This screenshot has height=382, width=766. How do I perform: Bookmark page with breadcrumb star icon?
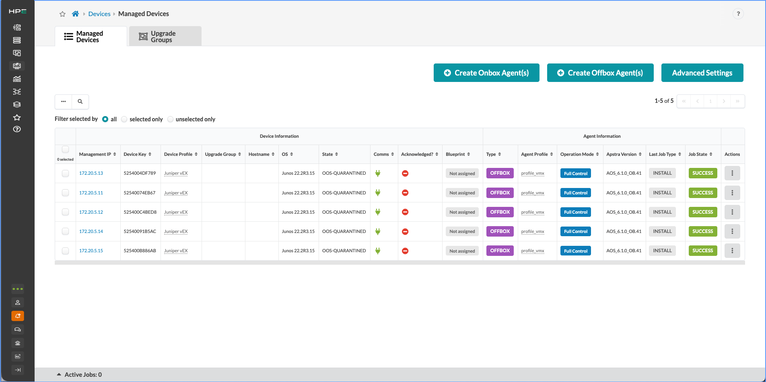(x=62, y=14)
